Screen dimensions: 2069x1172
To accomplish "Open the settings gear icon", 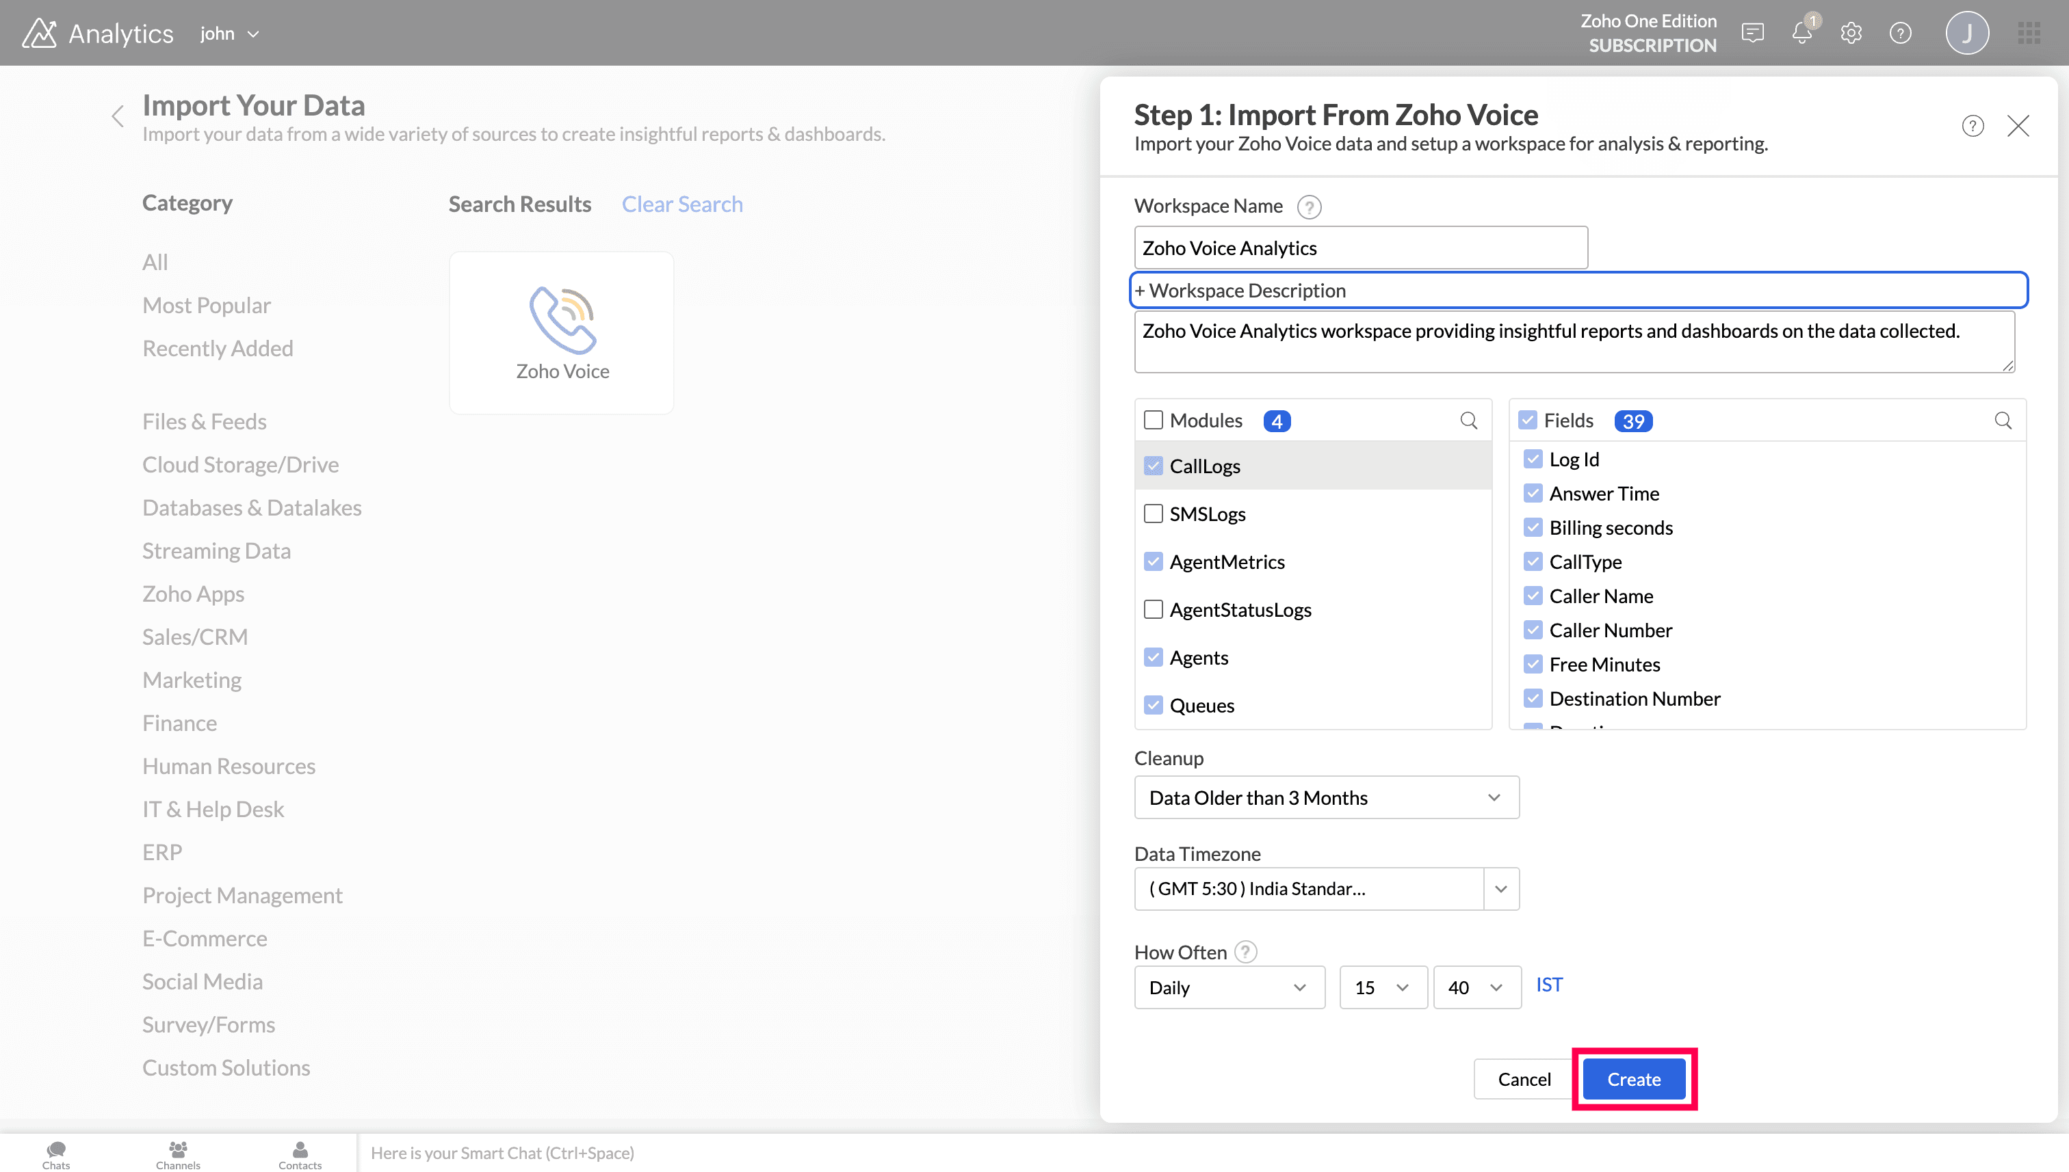I will pyautogui.click(x=1851, y=33).
